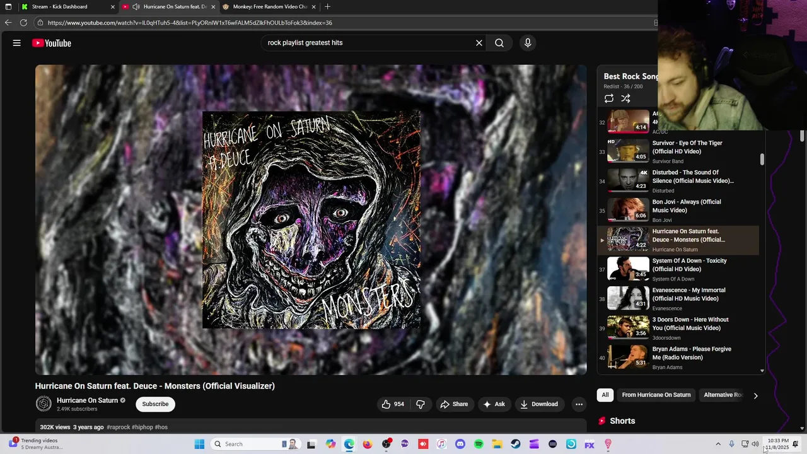Image resolution: width=807 pixels, height=454 pixels.
Task: Go to YouTube home via logo
Action: (x=52, y=43)
